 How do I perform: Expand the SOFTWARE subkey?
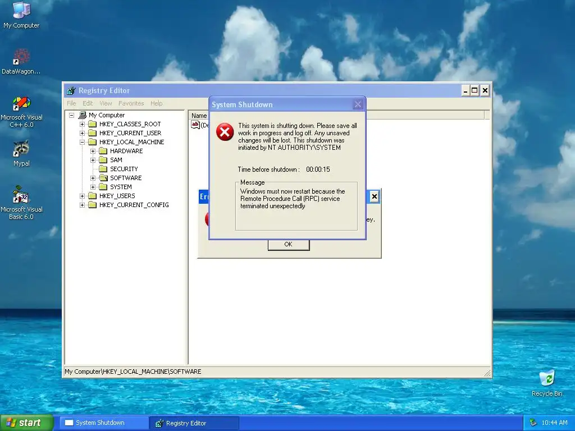[93, 178]
